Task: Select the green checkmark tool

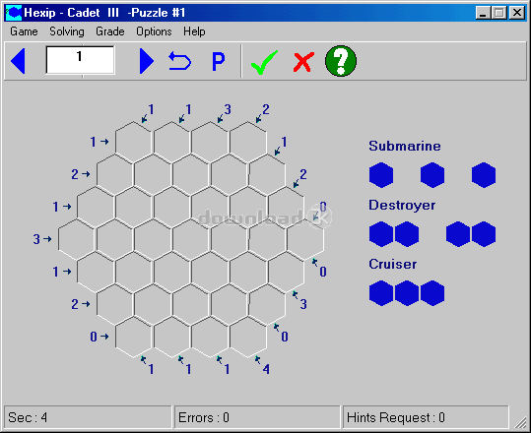Action: coord(264,62)
